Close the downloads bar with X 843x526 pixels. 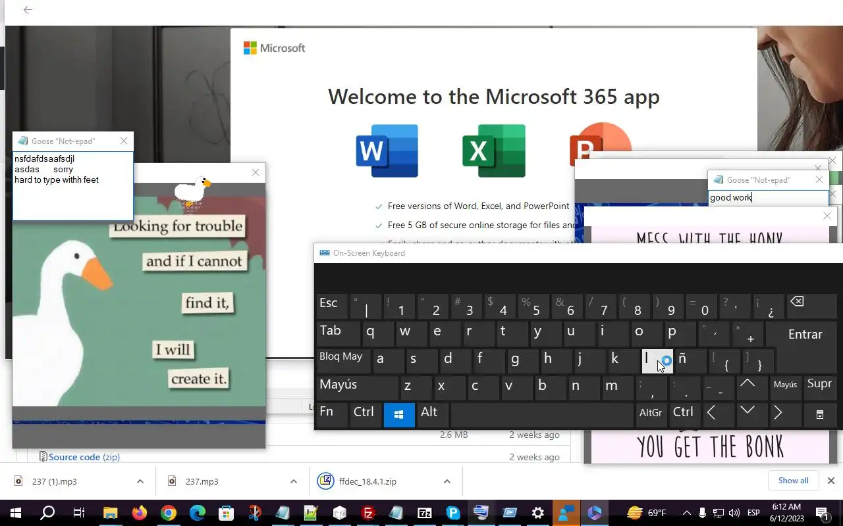click(830, 481)
